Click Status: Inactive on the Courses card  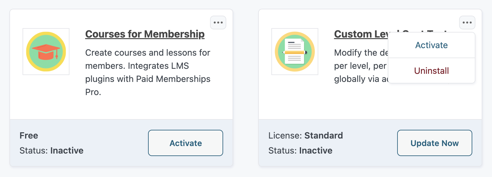(52, 151)
